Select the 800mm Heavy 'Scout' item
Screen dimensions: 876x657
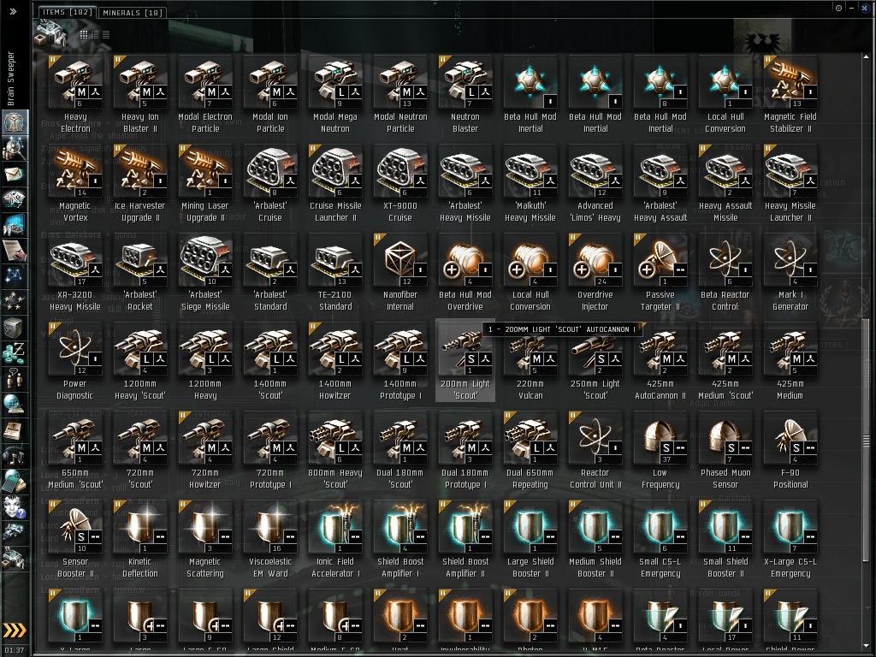(335, 450)
